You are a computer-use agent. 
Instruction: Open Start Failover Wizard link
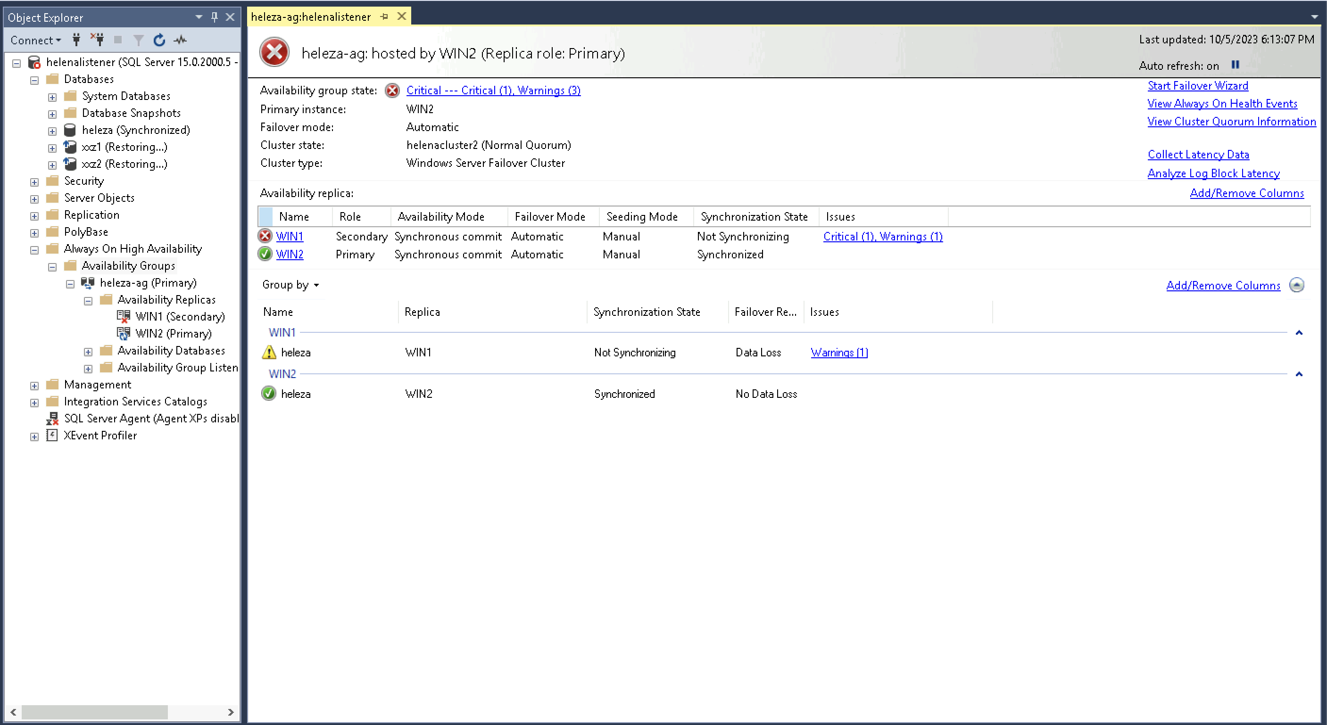[x=1198, y=86]
